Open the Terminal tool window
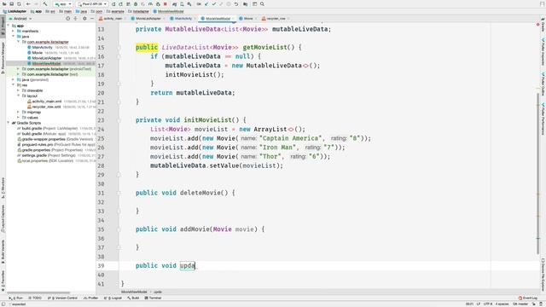The image size is (546, 307). coord(154,298)
